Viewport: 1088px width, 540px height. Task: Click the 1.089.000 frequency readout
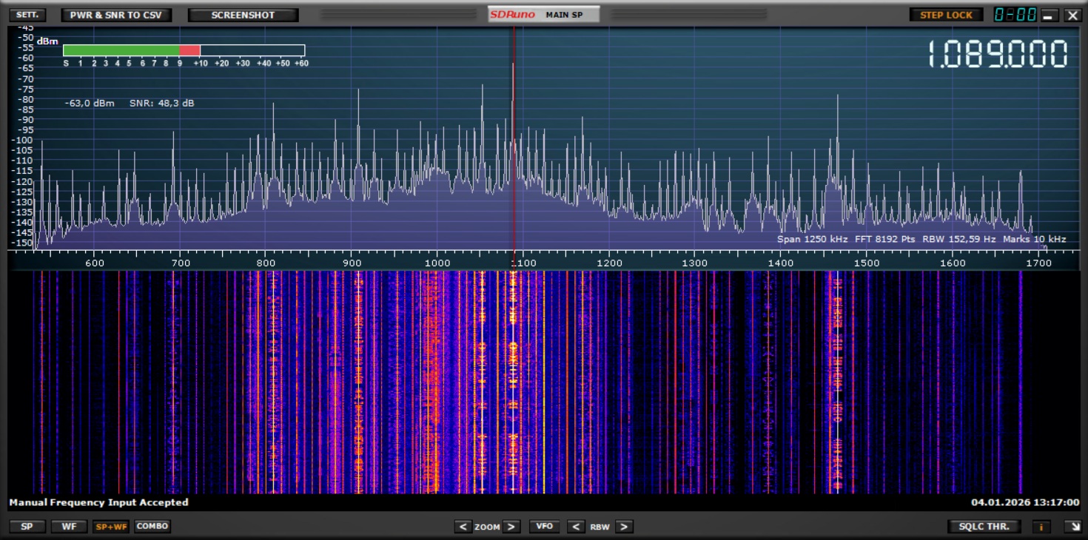(x=998, y=55)
